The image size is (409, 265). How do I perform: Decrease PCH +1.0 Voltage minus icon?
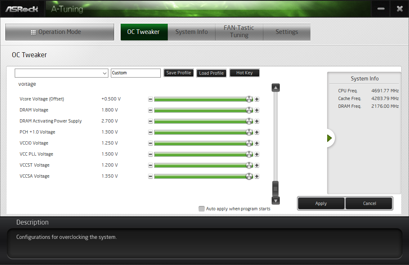(151, 132)
